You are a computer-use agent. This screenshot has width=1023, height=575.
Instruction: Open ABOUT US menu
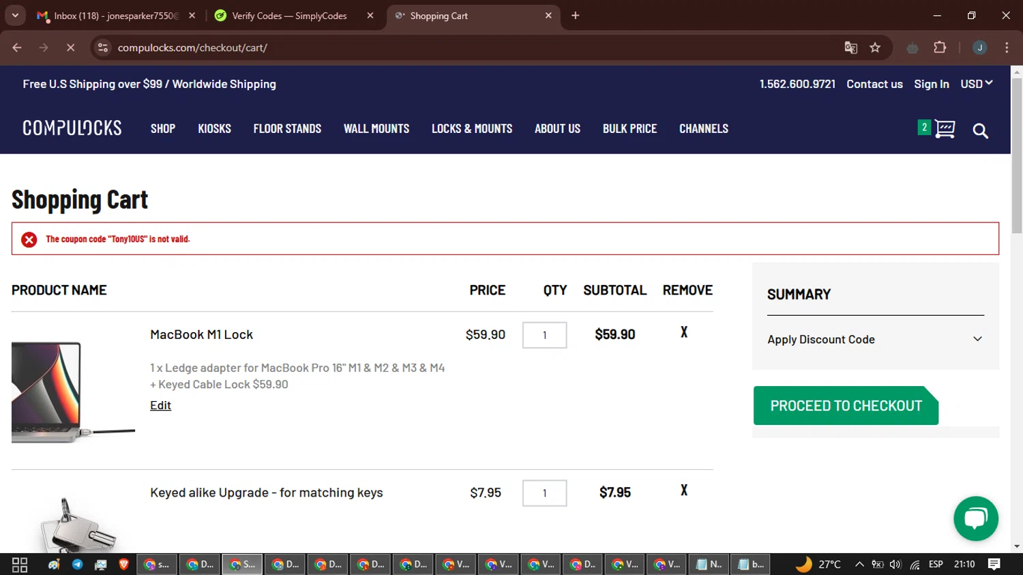[x=557, y=128]
